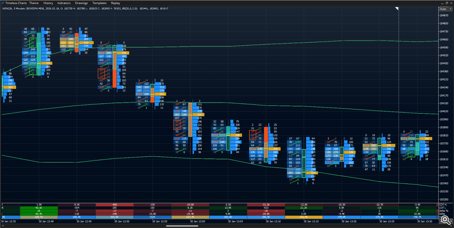Click the 183400 price scale label
Screen dimensions: 454x228
444,183
